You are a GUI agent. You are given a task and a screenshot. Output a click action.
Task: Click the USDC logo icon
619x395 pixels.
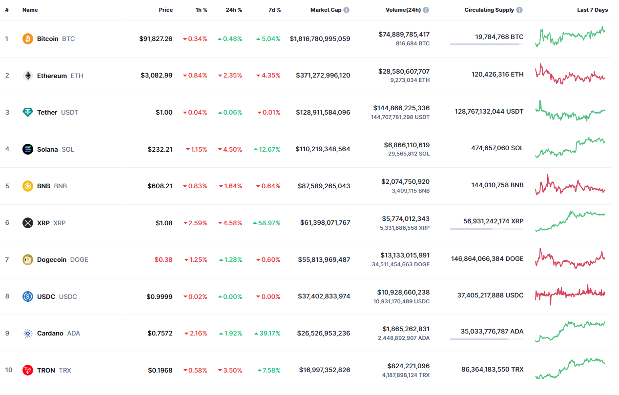[x=28, y=296]
